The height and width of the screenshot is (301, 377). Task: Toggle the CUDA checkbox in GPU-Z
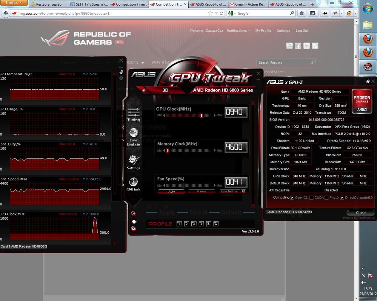(311, 197)
